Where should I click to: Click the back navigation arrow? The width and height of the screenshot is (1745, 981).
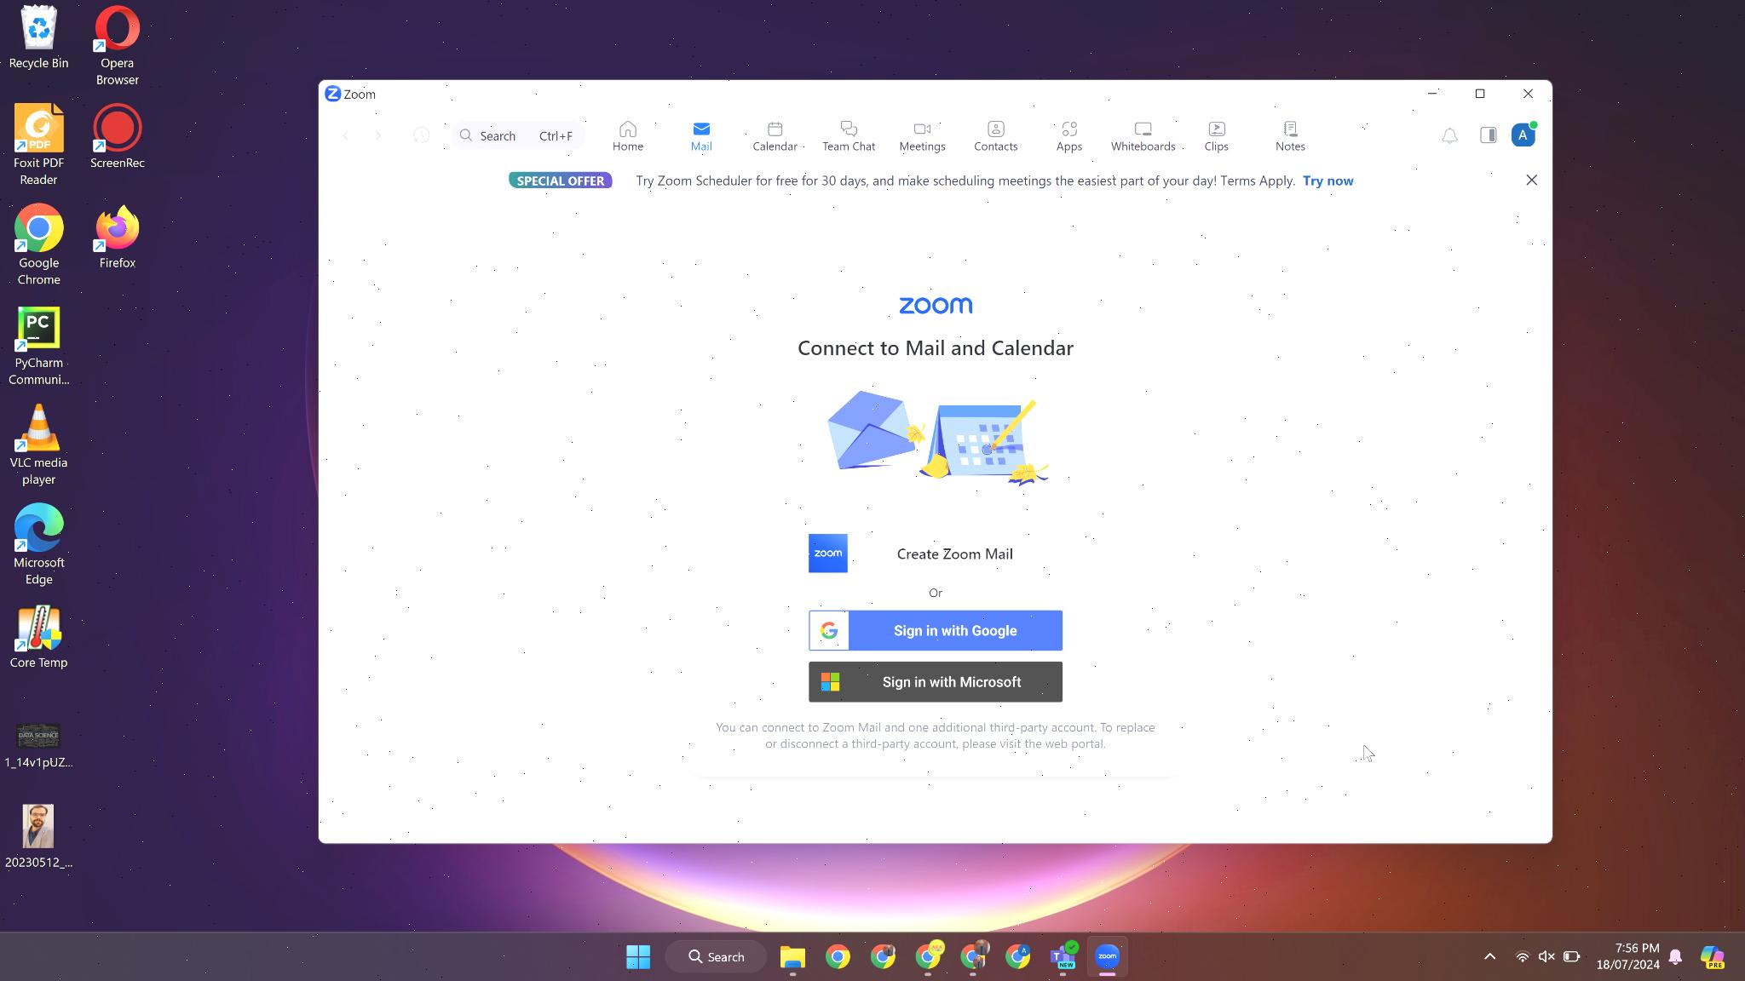(345, 135)
